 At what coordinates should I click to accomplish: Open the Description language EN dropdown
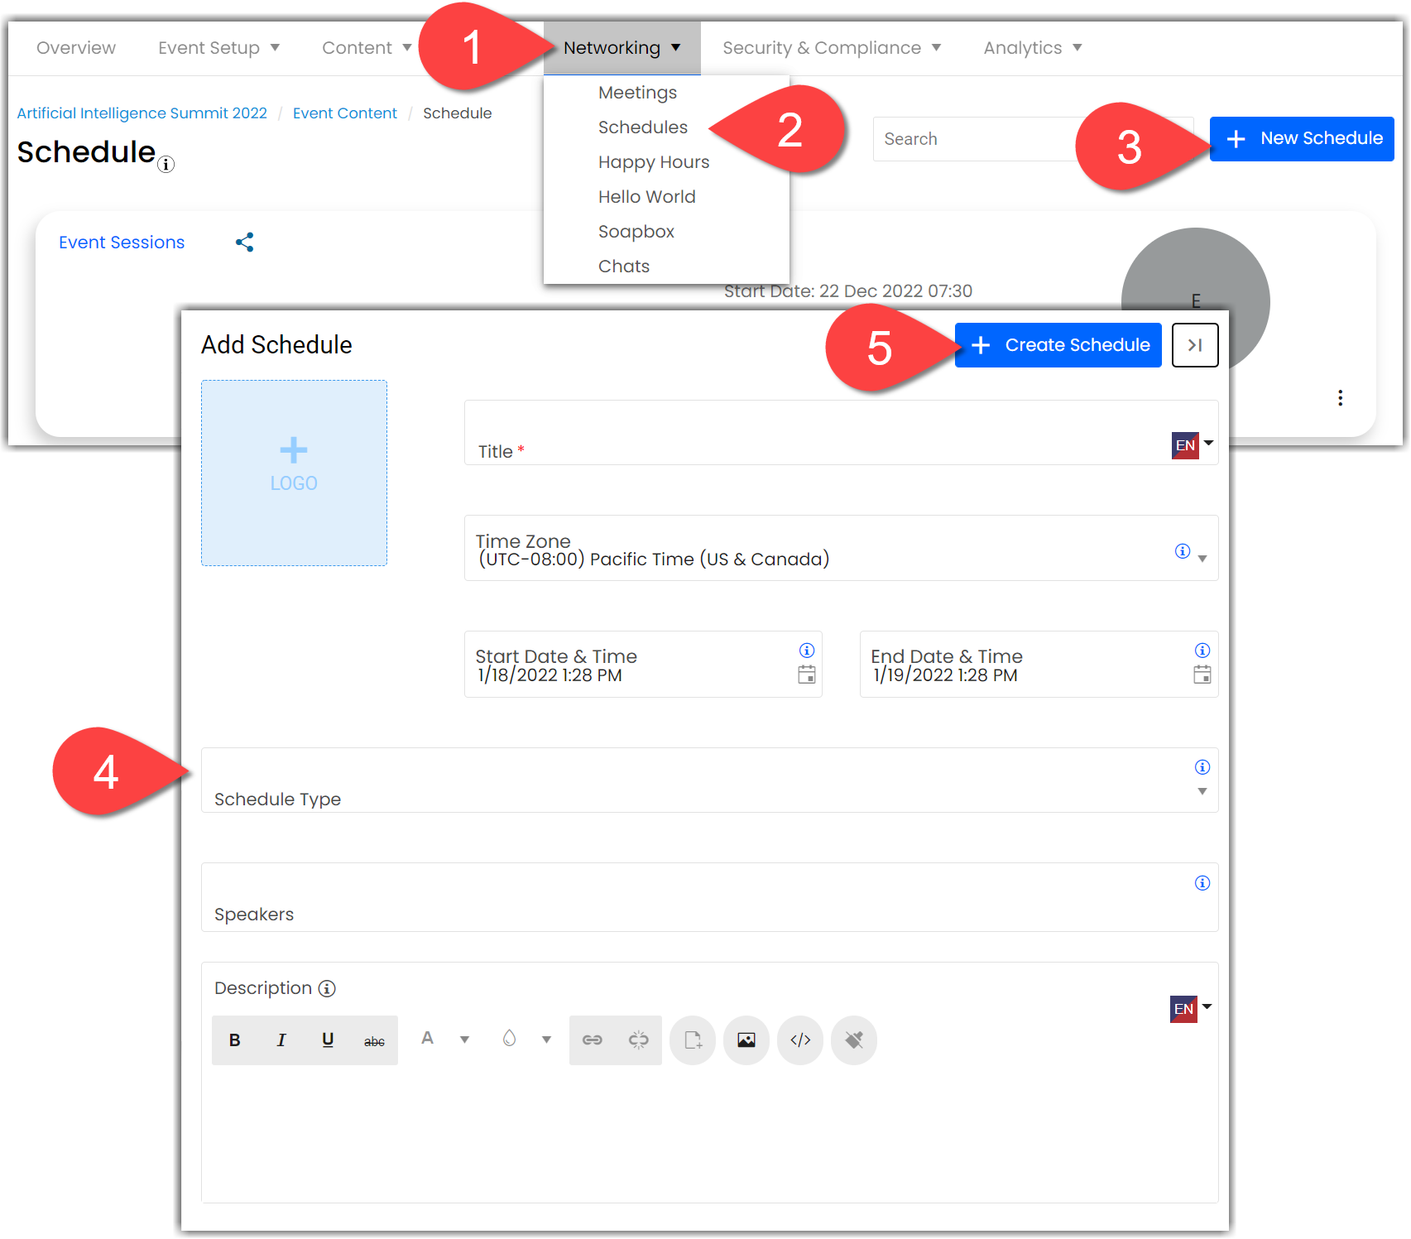coord(1191,1009)
